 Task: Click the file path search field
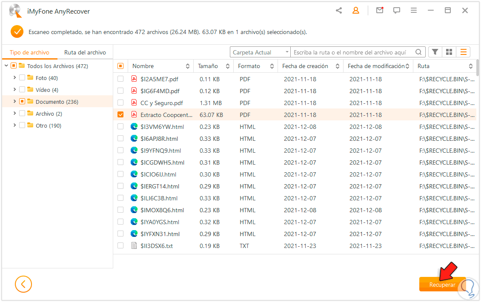(x=352, y=52)
